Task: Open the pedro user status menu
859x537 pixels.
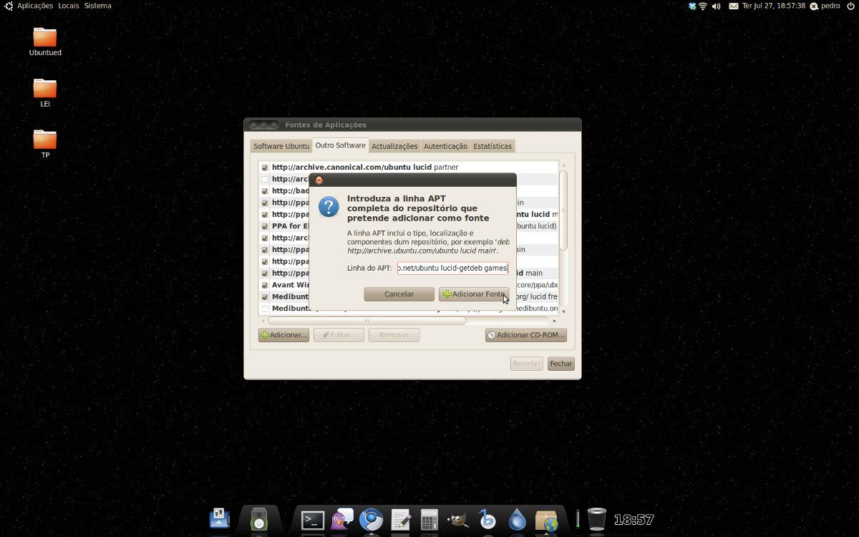Action: tap(825, 6)
